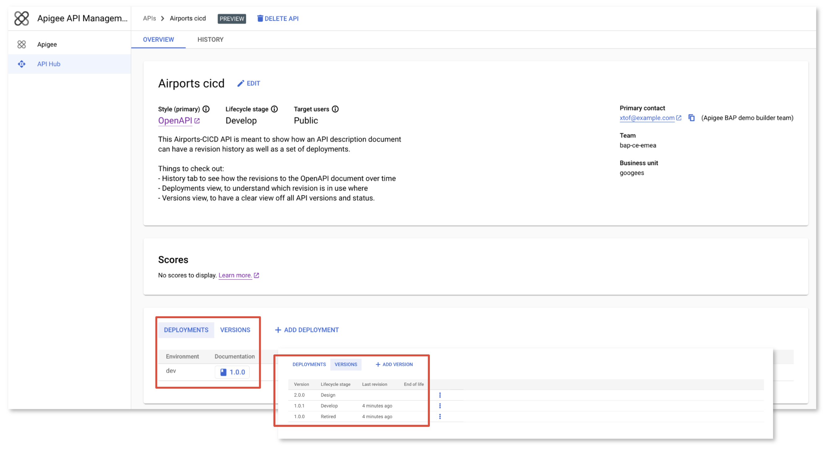Click info icon next to Style (primary)

pyautogui.click(x=206, y=109)
